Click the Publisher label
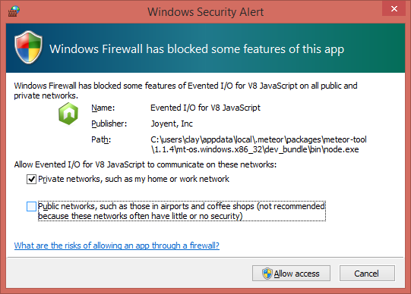The image size is (411, 294). click(109, 124)
